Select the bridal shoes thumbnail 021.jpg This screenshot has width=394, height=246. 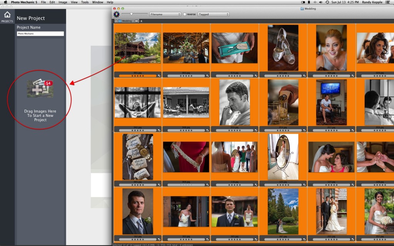(283, 48)
